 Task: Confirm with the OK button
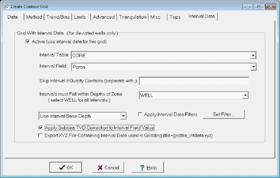[x=66, y=167]
